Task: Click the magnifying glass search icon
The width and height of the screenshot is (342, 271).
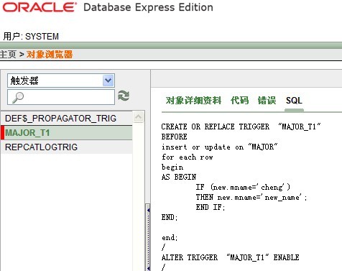Action: pyautogui.click(x=18, y=98)
